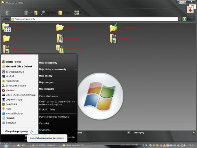
Task: Click the Start orb button
Action: 6,145
